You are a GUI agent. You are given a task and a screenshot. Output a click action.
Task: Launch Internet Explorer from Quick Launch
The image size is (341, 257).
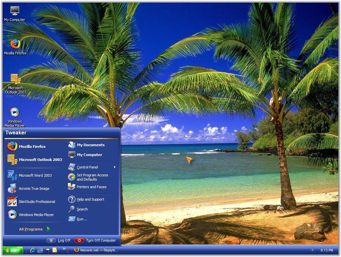tap(32, 250)
